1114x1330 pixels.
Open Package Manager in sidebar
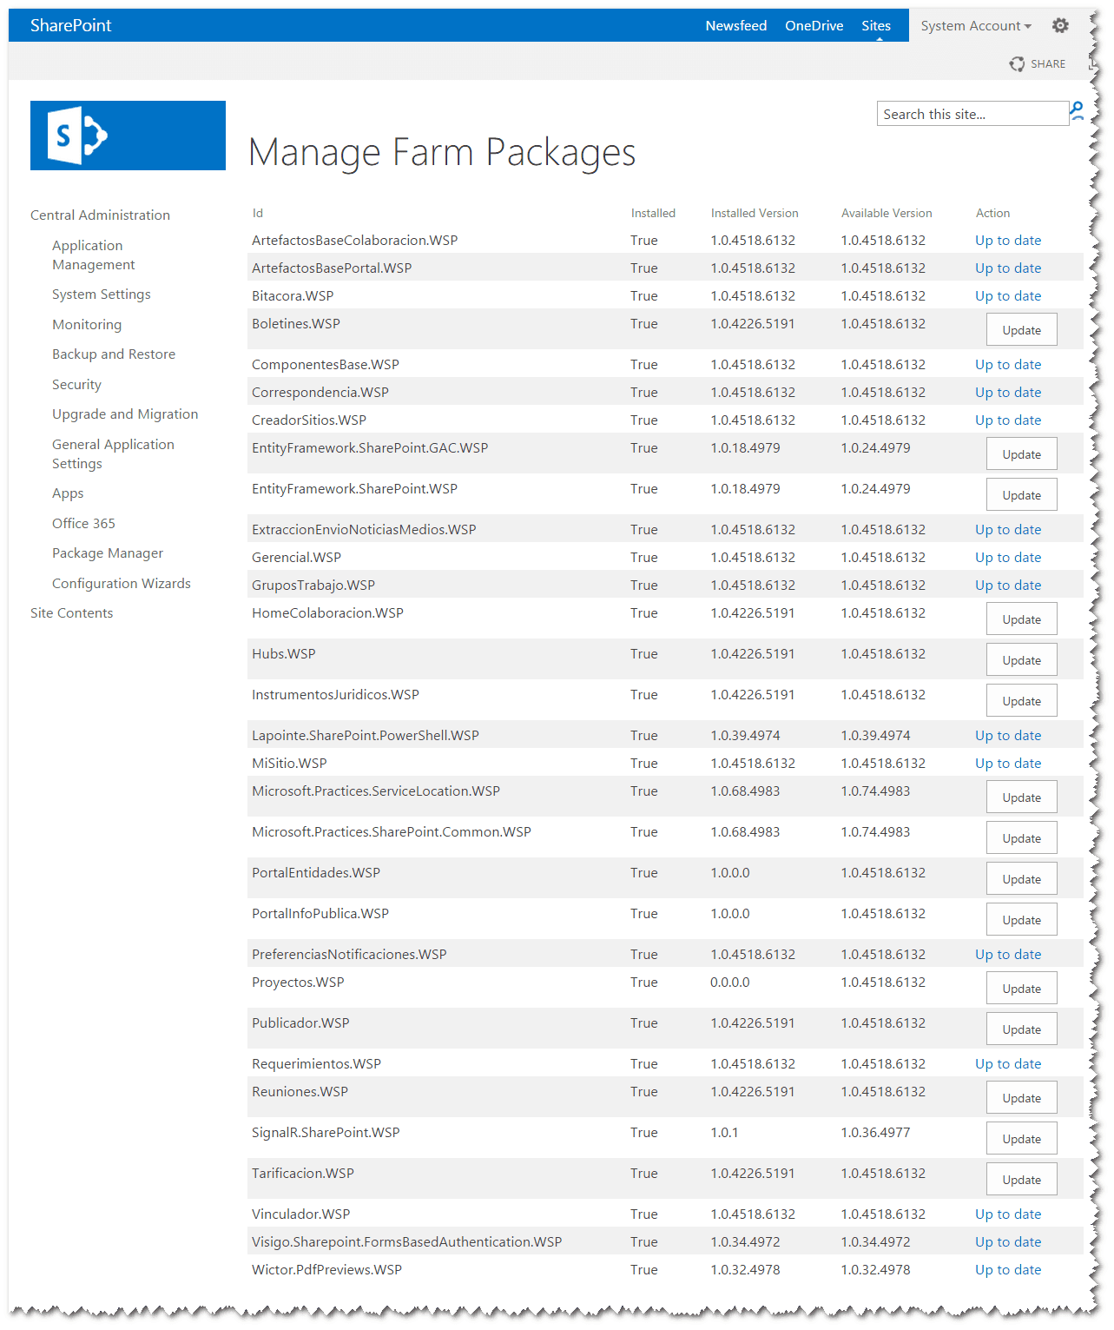click(108, 553)
